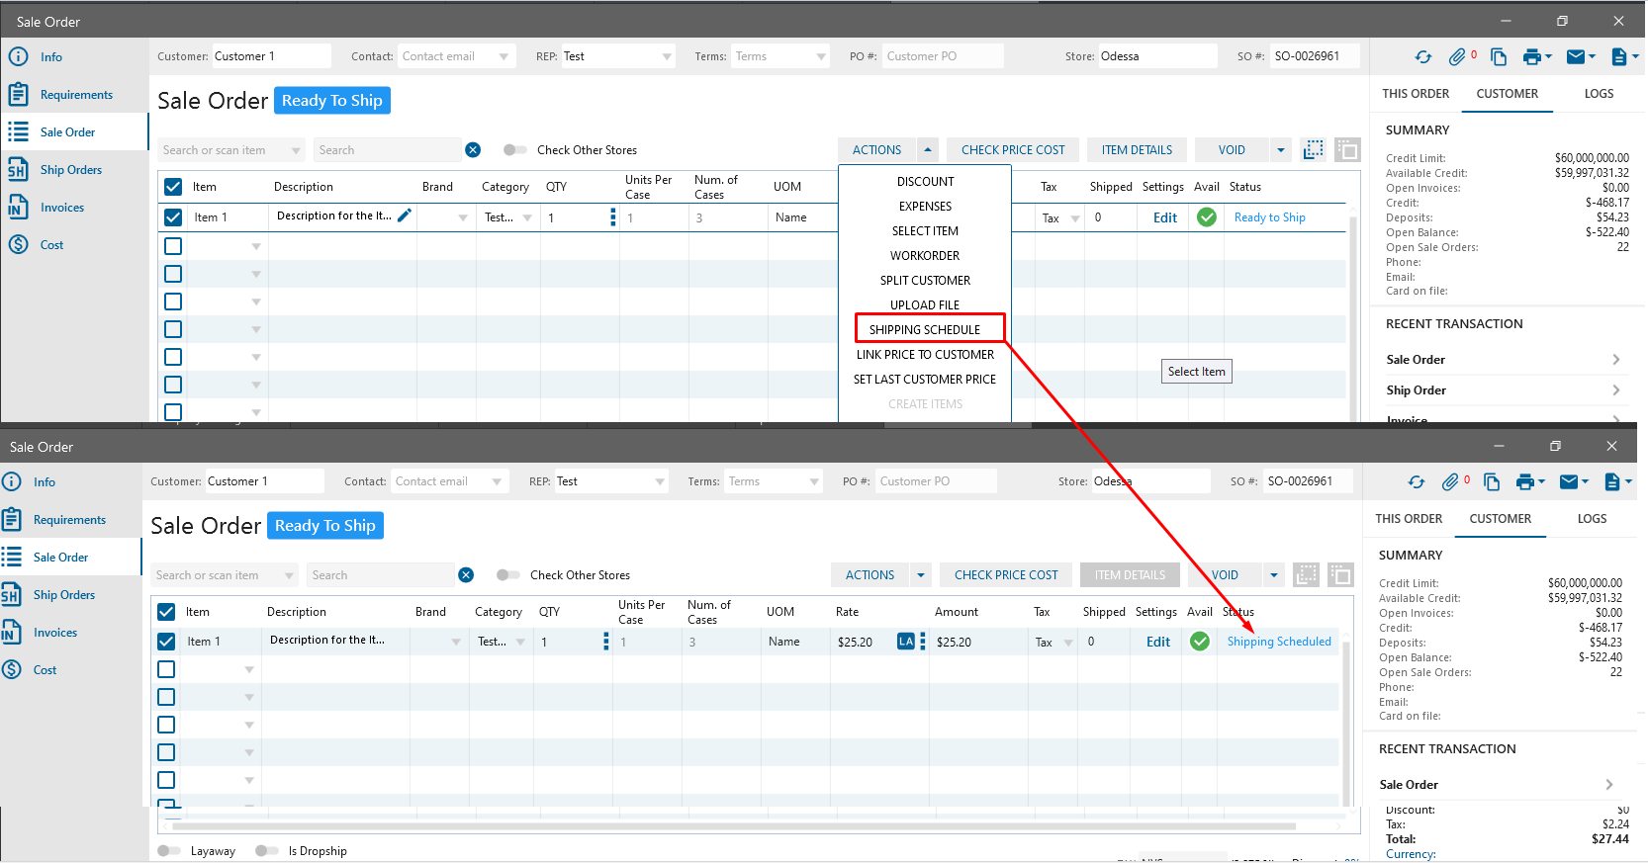Open attachments paperclip in upper window toolbar
This screenshot has height=863, width=1648.
tap(1457, 57)
